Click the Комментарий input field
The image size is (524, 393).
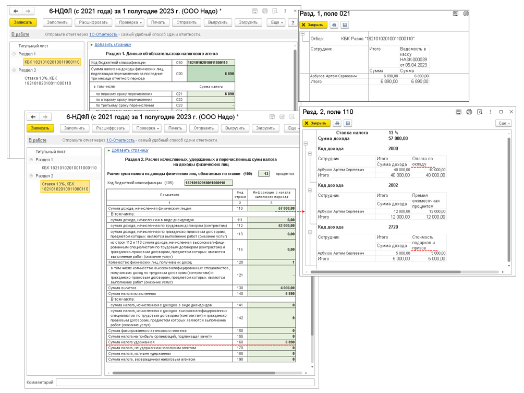pyautogui.click(x=185, y=383)
